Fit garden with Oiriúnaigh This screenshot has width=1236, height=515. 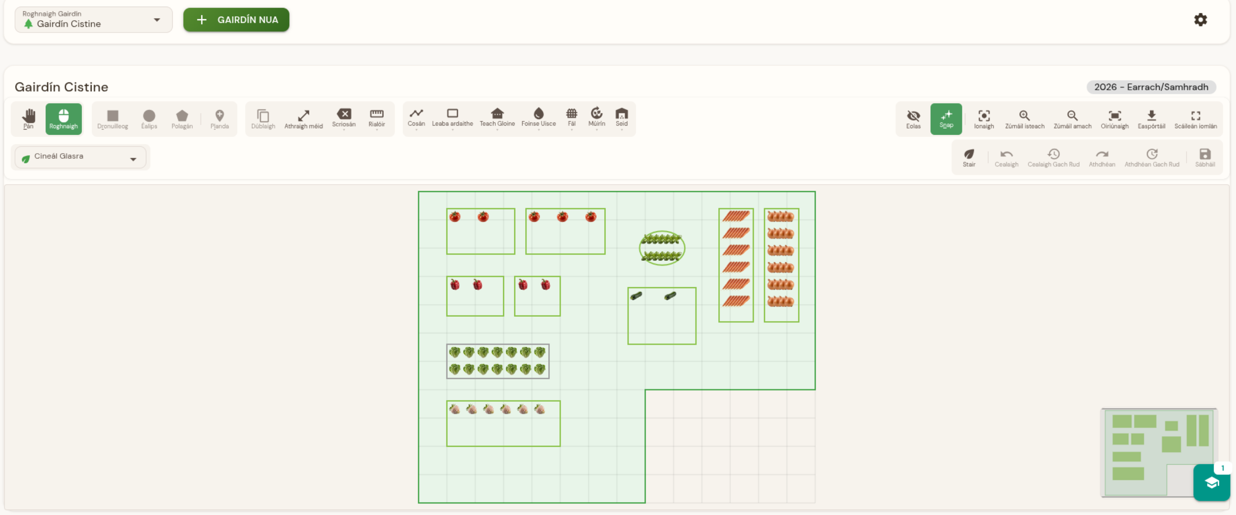click(1114, 119)
